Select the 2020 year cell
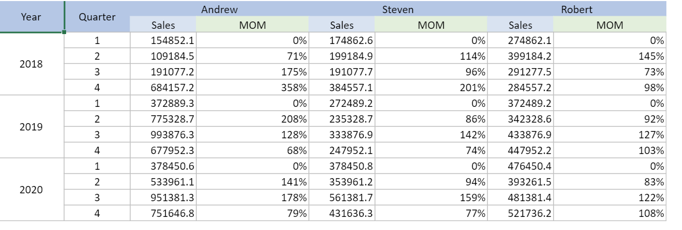Screen dimensions: 682x230 pyautogui.click(x=32, y=190)
